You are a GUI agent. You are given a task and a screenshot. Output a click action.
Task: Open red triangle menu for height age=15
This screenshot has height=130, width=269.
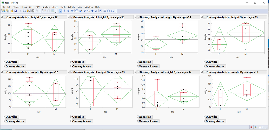click(x=205, y=17)
